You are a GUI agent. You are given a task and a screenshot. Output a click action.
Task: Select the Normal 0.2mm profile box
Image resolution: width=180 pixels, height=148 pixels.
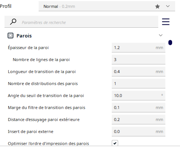107,6
